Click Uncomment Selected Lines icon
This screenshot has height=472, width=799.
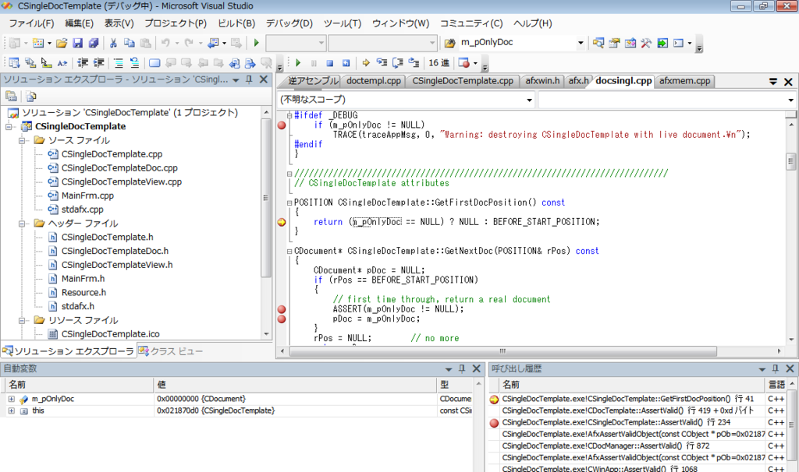click(134, 63)
